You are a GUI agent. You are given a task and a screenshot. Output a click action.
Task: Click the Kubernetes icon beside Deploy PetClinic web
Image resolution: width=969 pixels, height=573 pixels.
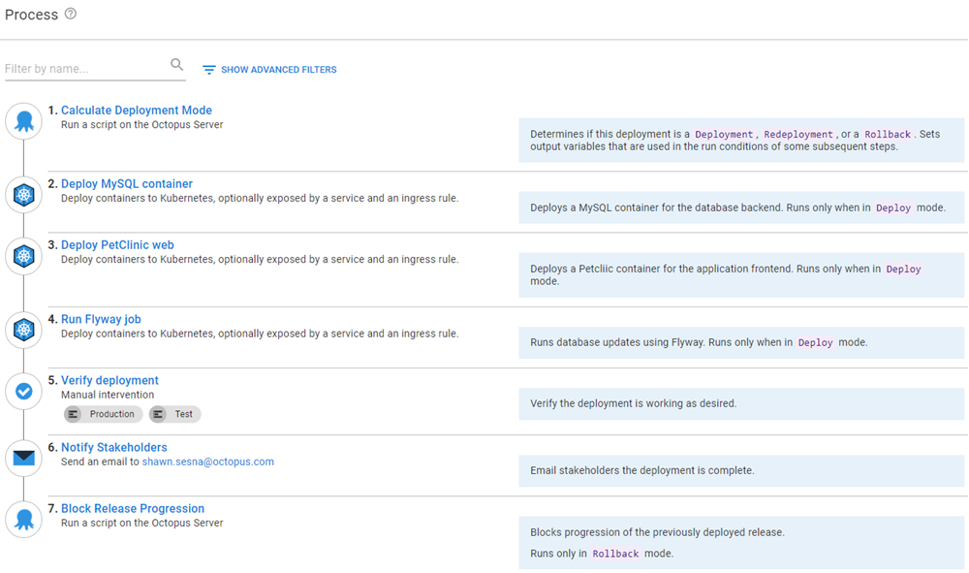23,256
